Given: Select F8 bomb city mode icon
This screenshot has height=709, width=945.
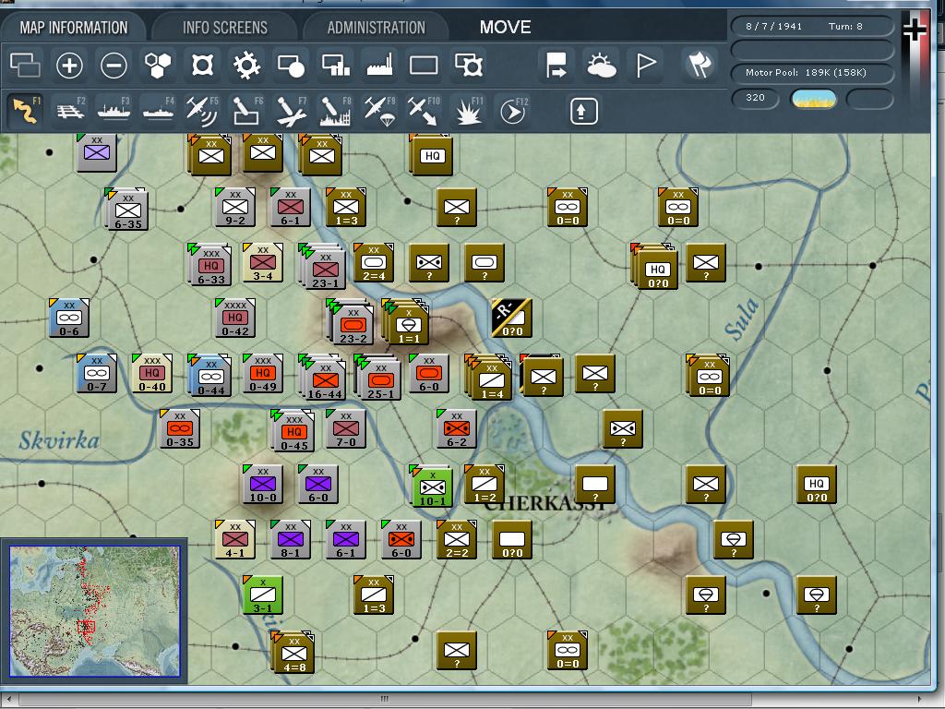Looking at the screenshot, I should [336, 111].
